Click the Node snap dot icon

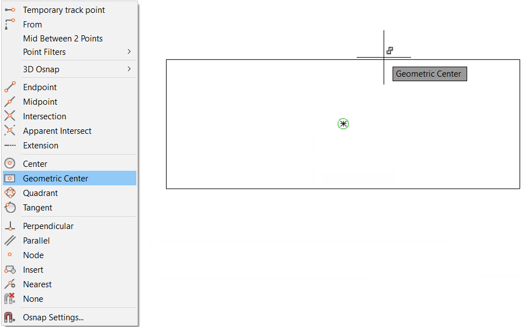10,255
